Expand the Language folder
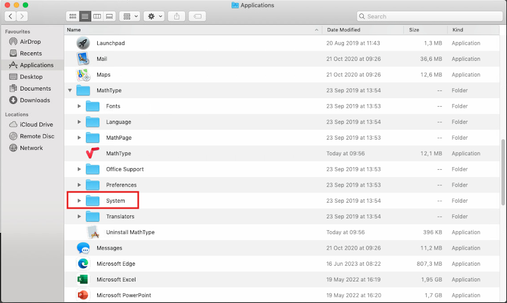 tap(79, 122)
